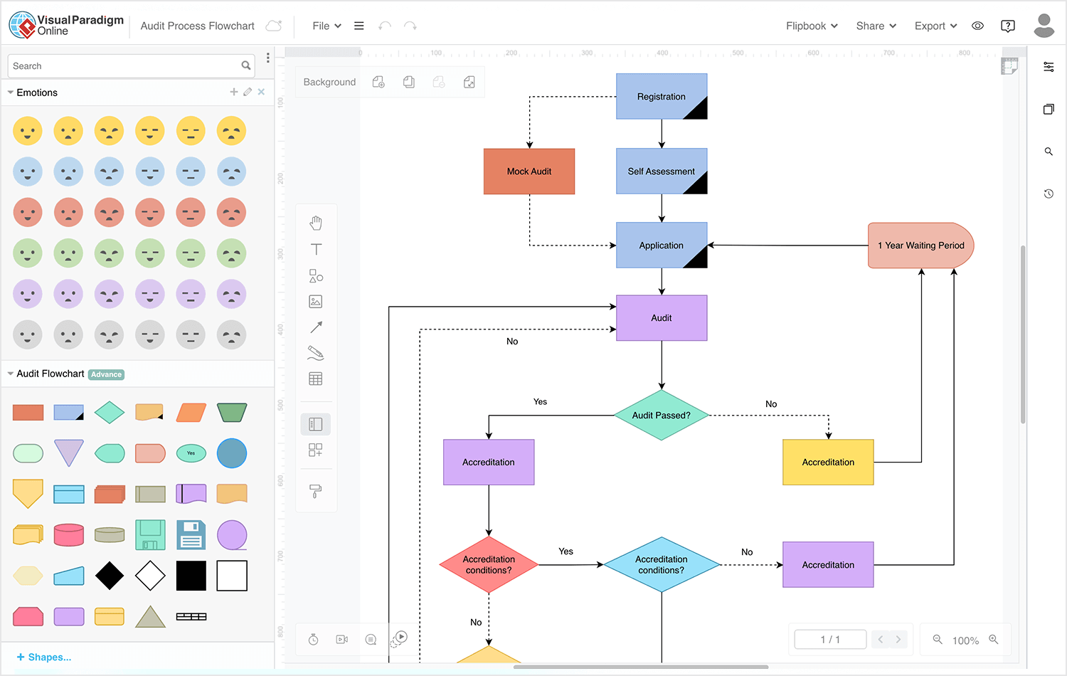1067x676 pixels.
Task: Collapse the Emotions section
Action: pyautogui.click(x=11, y=93)
